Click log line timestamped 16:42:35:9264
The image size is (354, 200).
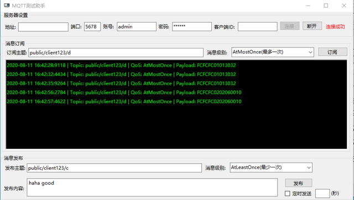[121, 83]
